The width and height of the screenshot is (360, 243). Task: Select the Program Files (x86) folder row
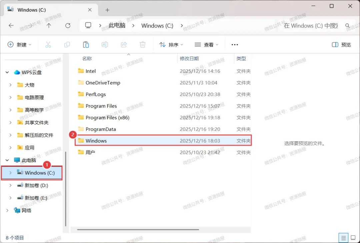(x=163, y=117)
